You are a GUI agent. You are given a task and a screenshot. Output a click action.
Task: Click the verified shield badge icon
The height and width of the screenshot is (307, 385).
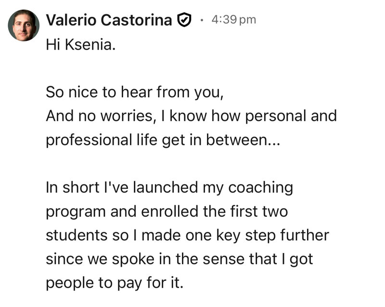184,20
